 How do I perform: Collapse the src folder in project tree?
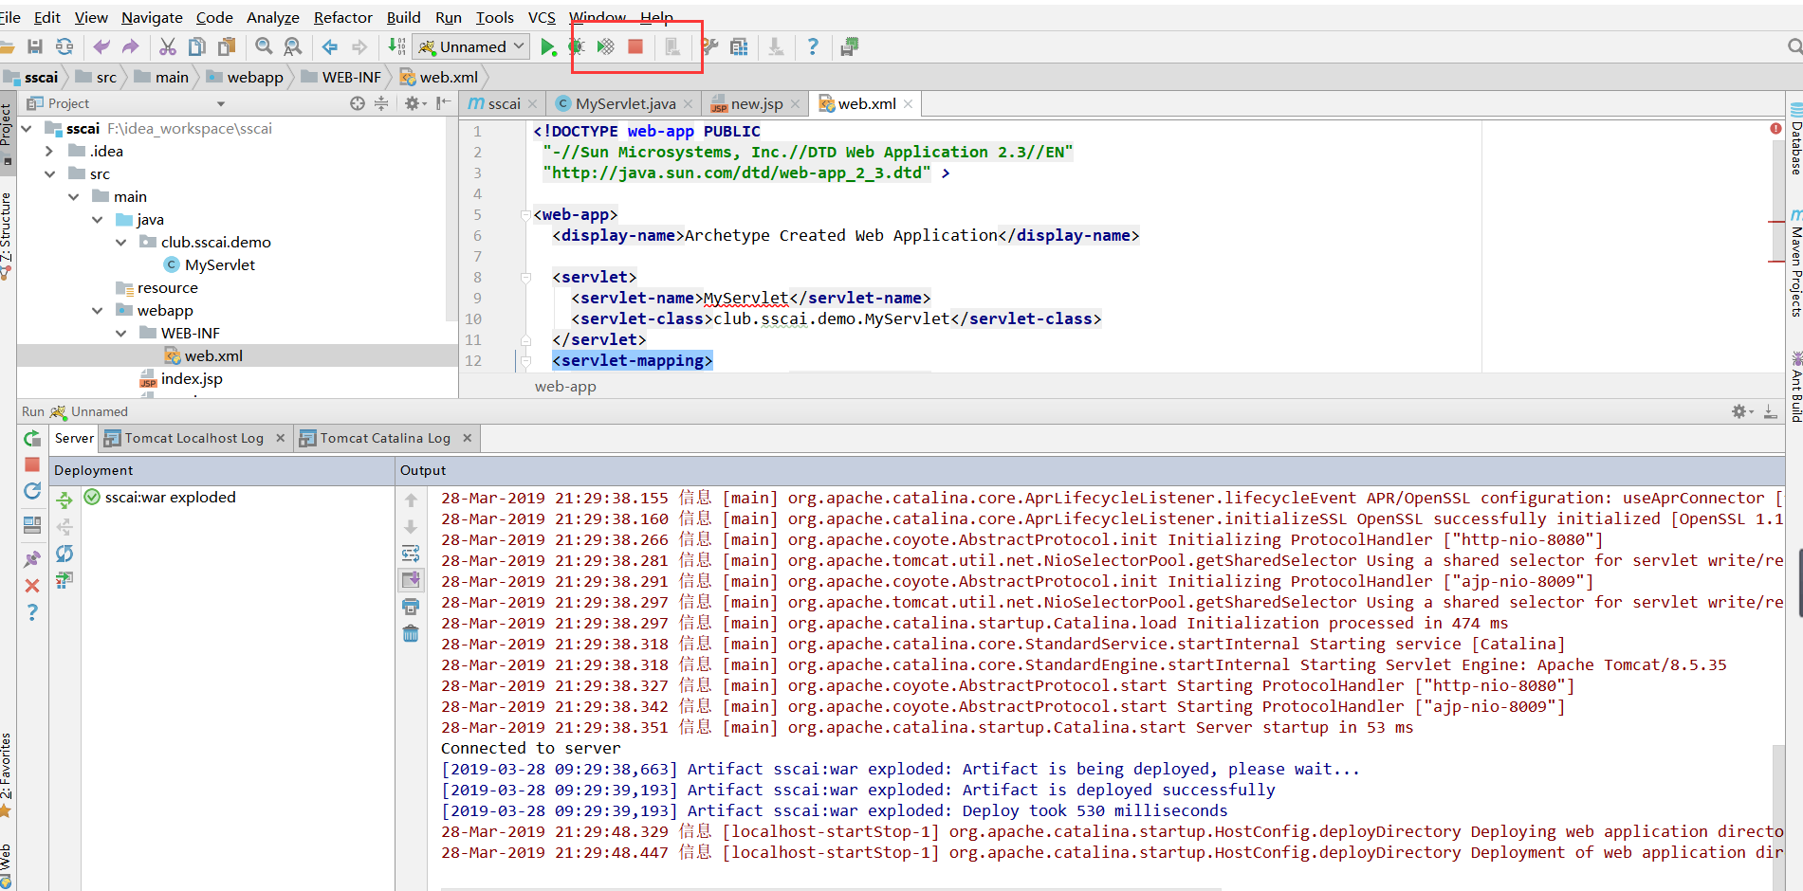tap(49, 174)
